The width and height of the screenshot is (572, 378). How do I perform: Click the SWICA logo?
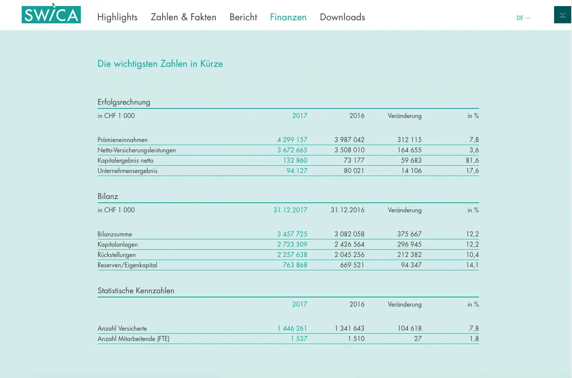pos(51,15)
